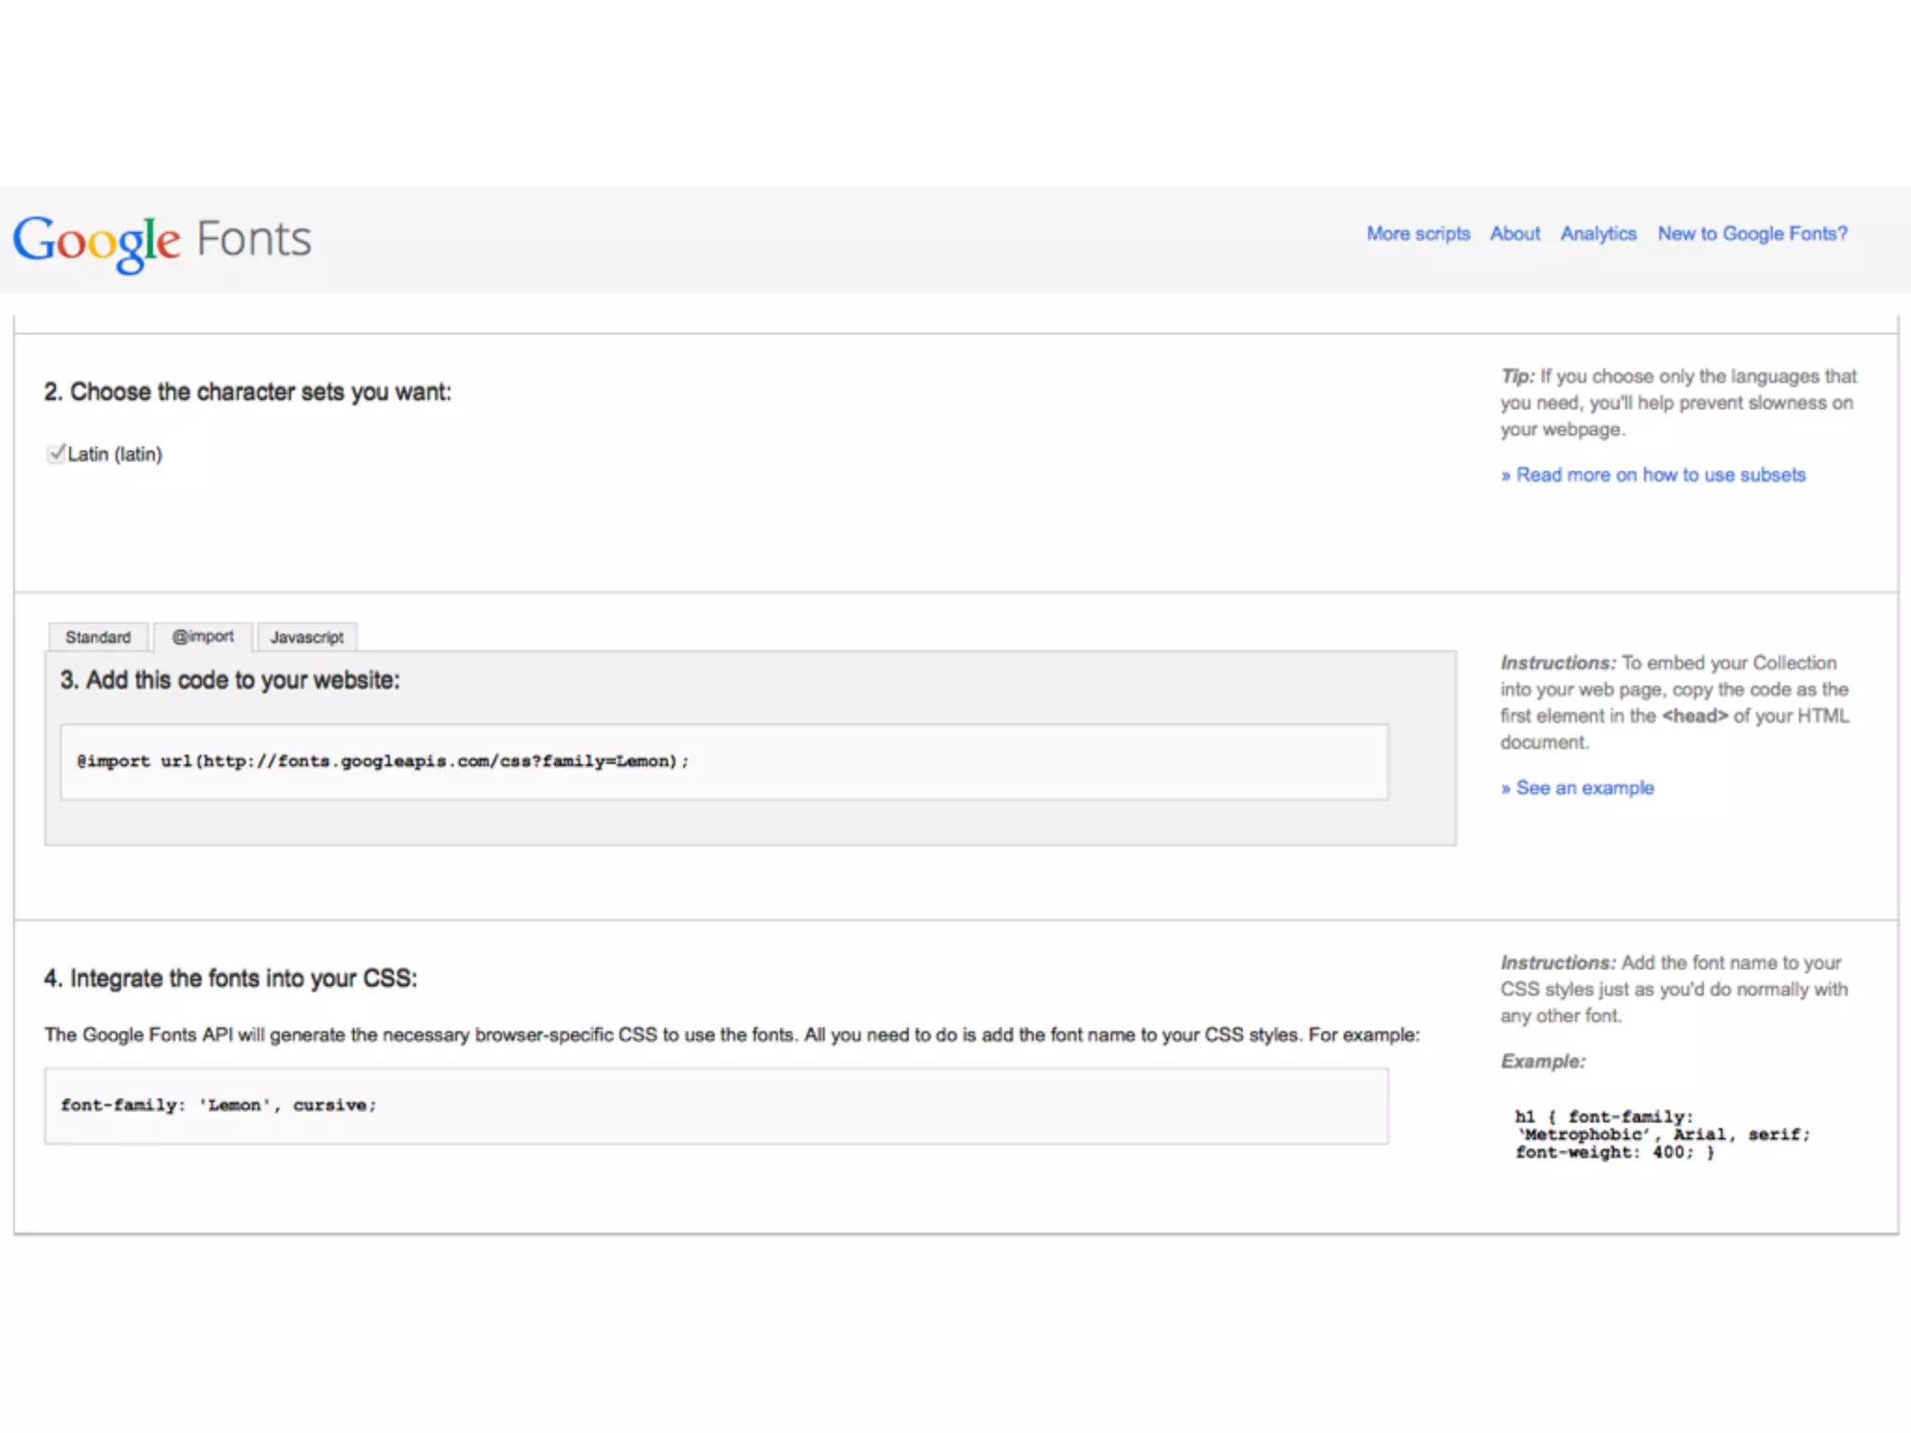Go to the About page link
1911x1433 pixels.
pos(1514,234)
